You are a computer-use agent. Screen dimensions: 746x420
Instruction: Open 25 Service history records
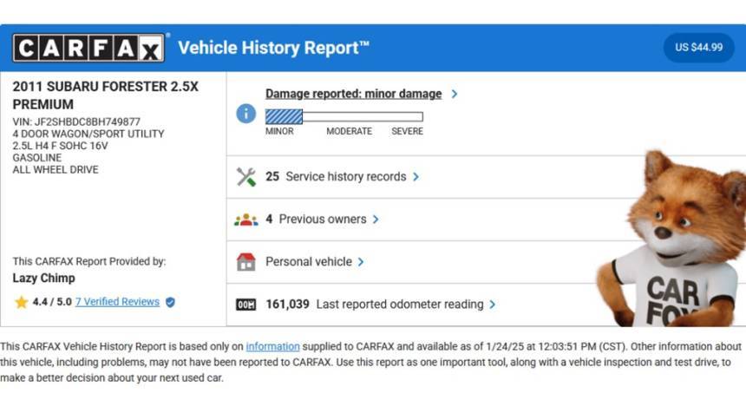click(x=336, y=177)
